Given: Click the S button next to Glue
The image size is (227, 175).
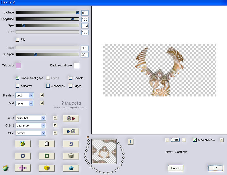Looking at the screenshot, I should click(55, 133).
